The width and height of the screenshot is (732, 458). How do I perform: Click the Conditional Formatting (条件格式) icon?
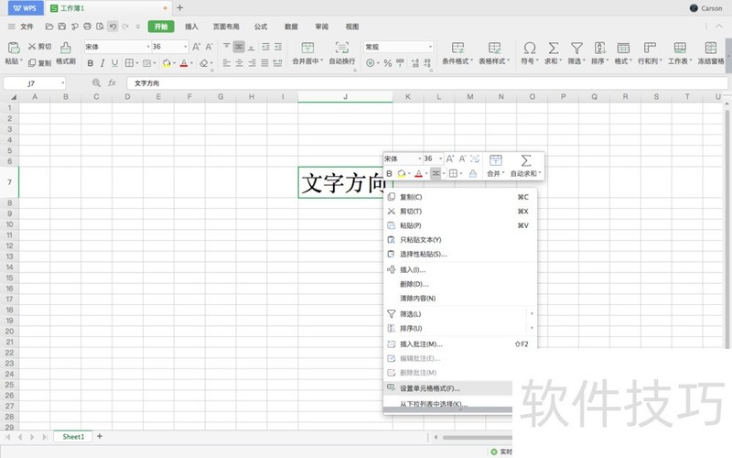pyautogui.click(x=457, y=47)
